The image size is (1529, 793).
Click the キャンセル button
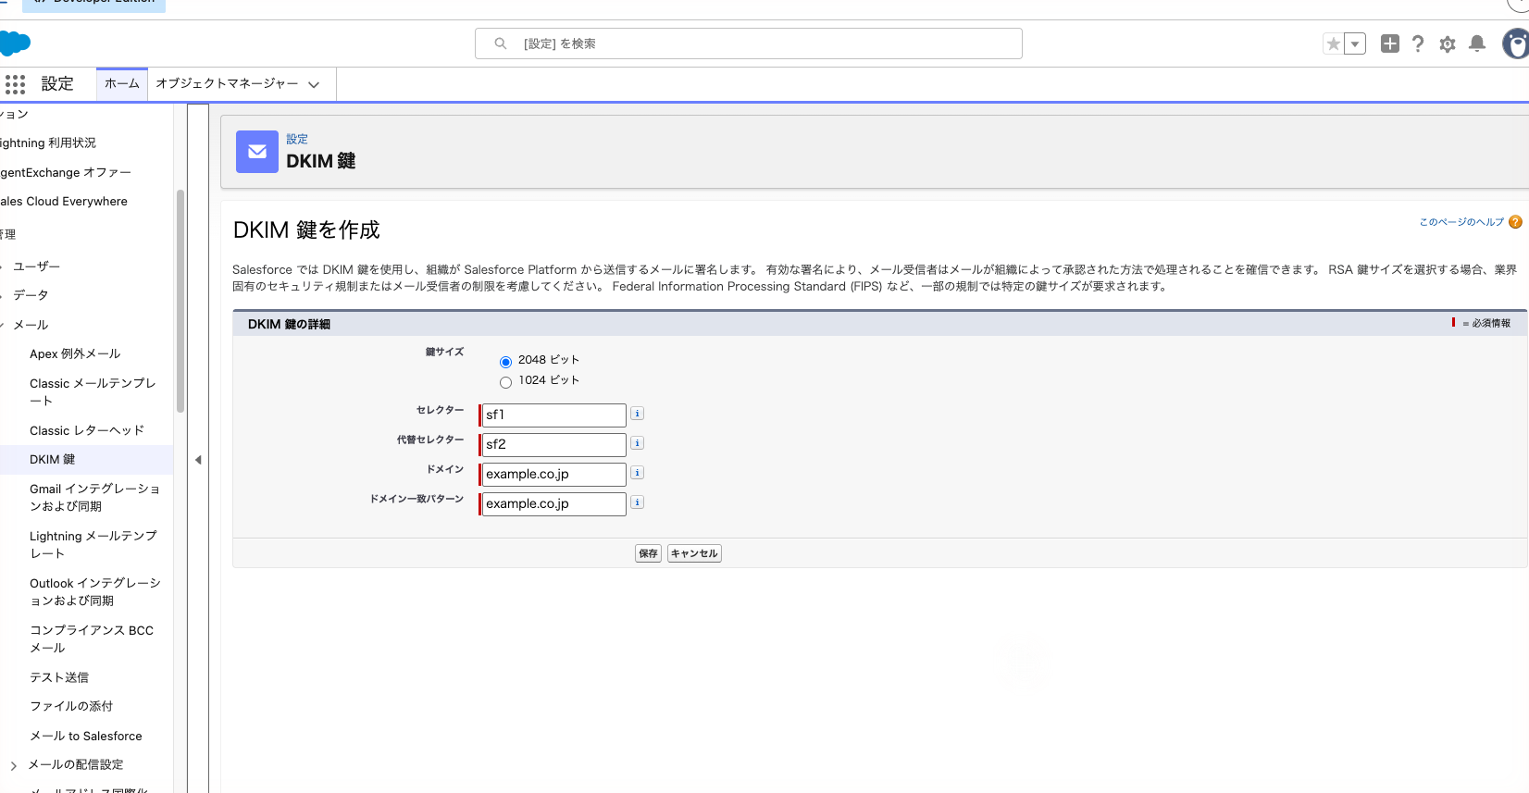(694, 553)
